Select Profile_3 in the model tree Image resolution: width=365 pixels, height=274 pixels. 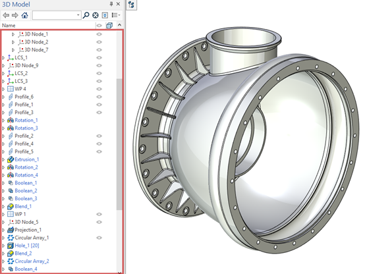click(24, 113)
